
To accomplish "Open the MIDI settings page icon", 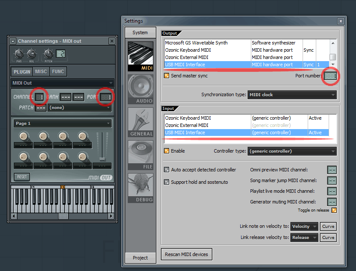I will tap(141, 56).
